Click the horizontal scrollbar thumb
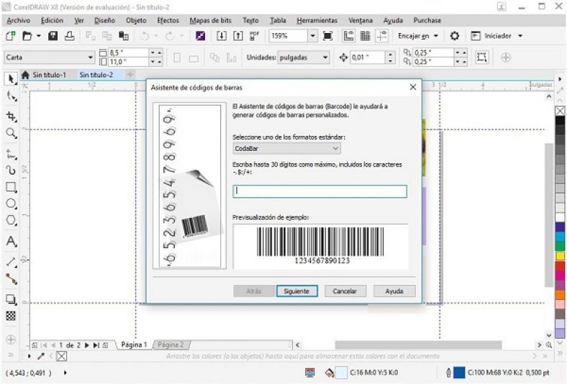This screenshot has width=567, height=384. pos(418,345)
